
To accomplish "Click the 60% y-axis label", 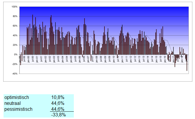I will tap(15, 26).
